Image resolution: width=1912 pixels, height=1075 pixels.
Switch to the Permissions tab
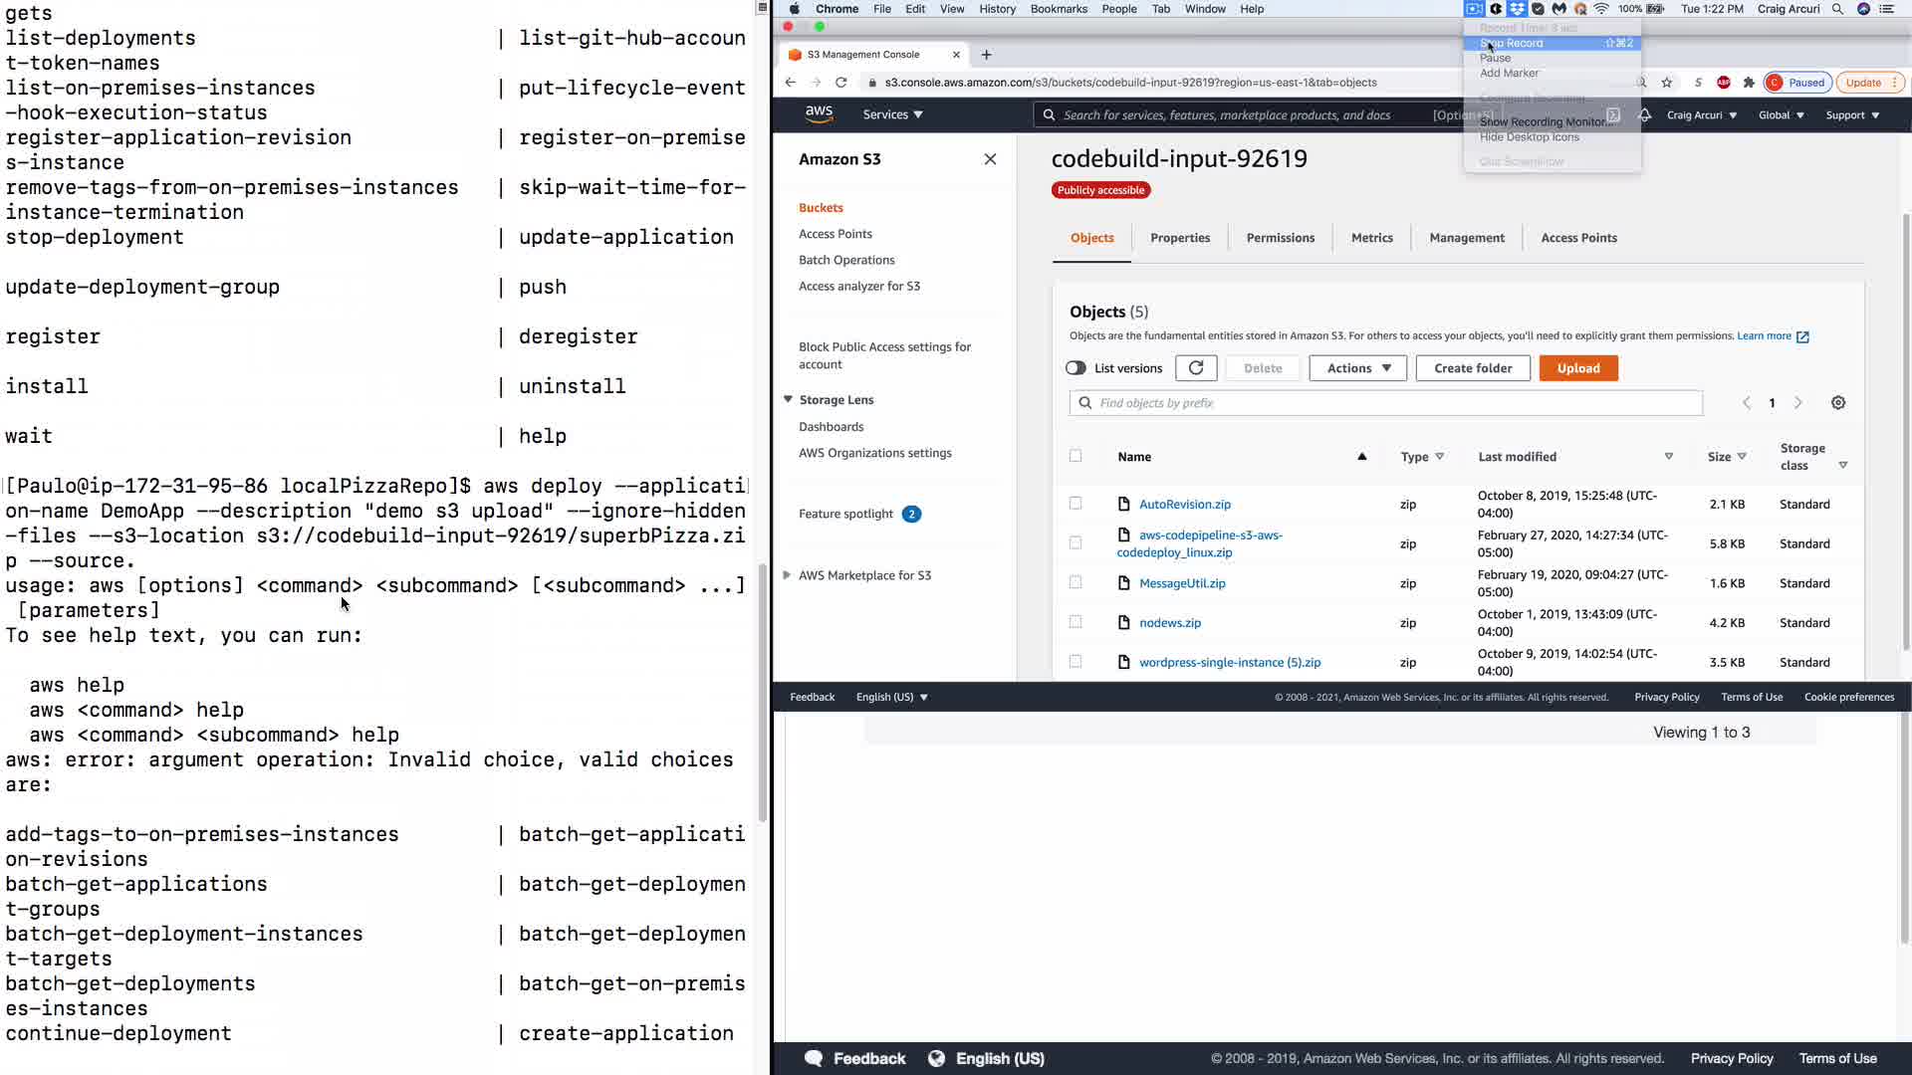point(1281,238)
